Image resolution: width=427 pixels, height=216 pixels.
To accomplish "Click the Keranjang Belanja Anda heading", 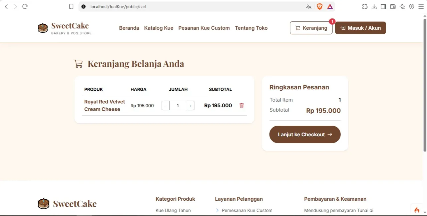I will [x=136, y=64].
